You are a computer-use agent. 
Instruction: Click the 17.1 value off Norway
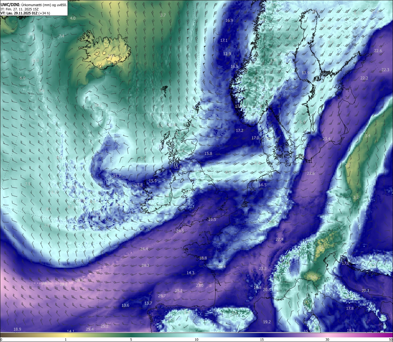pyautogui.click(x=224, y=40)
